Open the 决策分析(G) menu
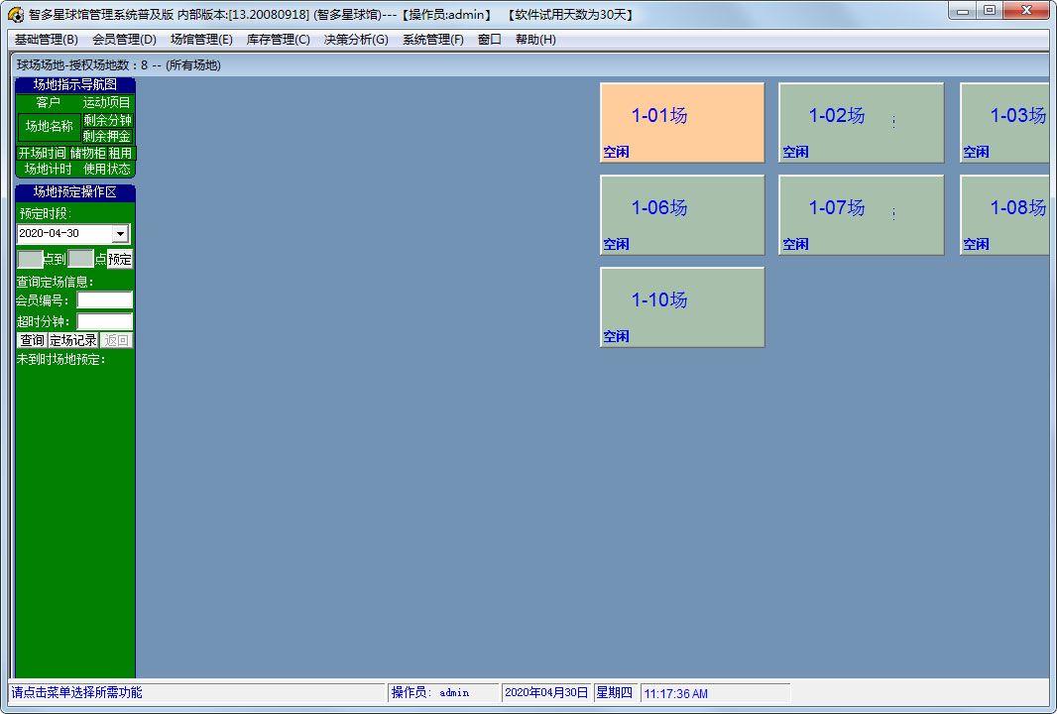The height and width of the screenshot is (714, 1057). (x=356, y=40)
